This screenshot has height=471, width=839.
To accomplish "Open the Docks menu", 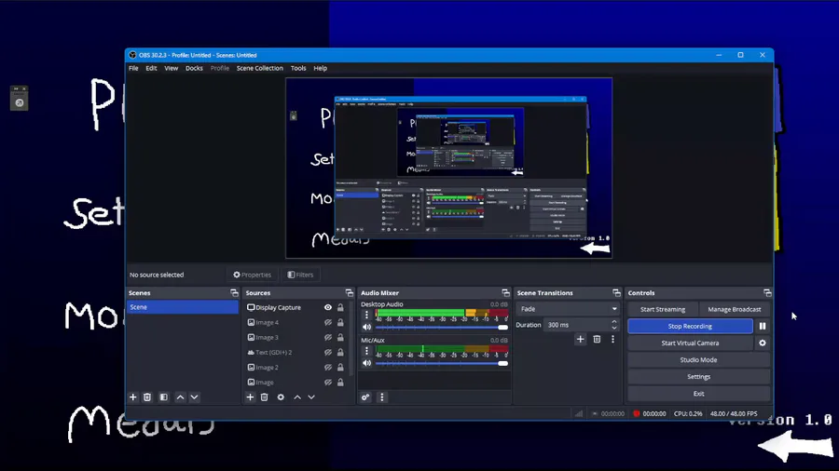I will [x=194, y=68].
